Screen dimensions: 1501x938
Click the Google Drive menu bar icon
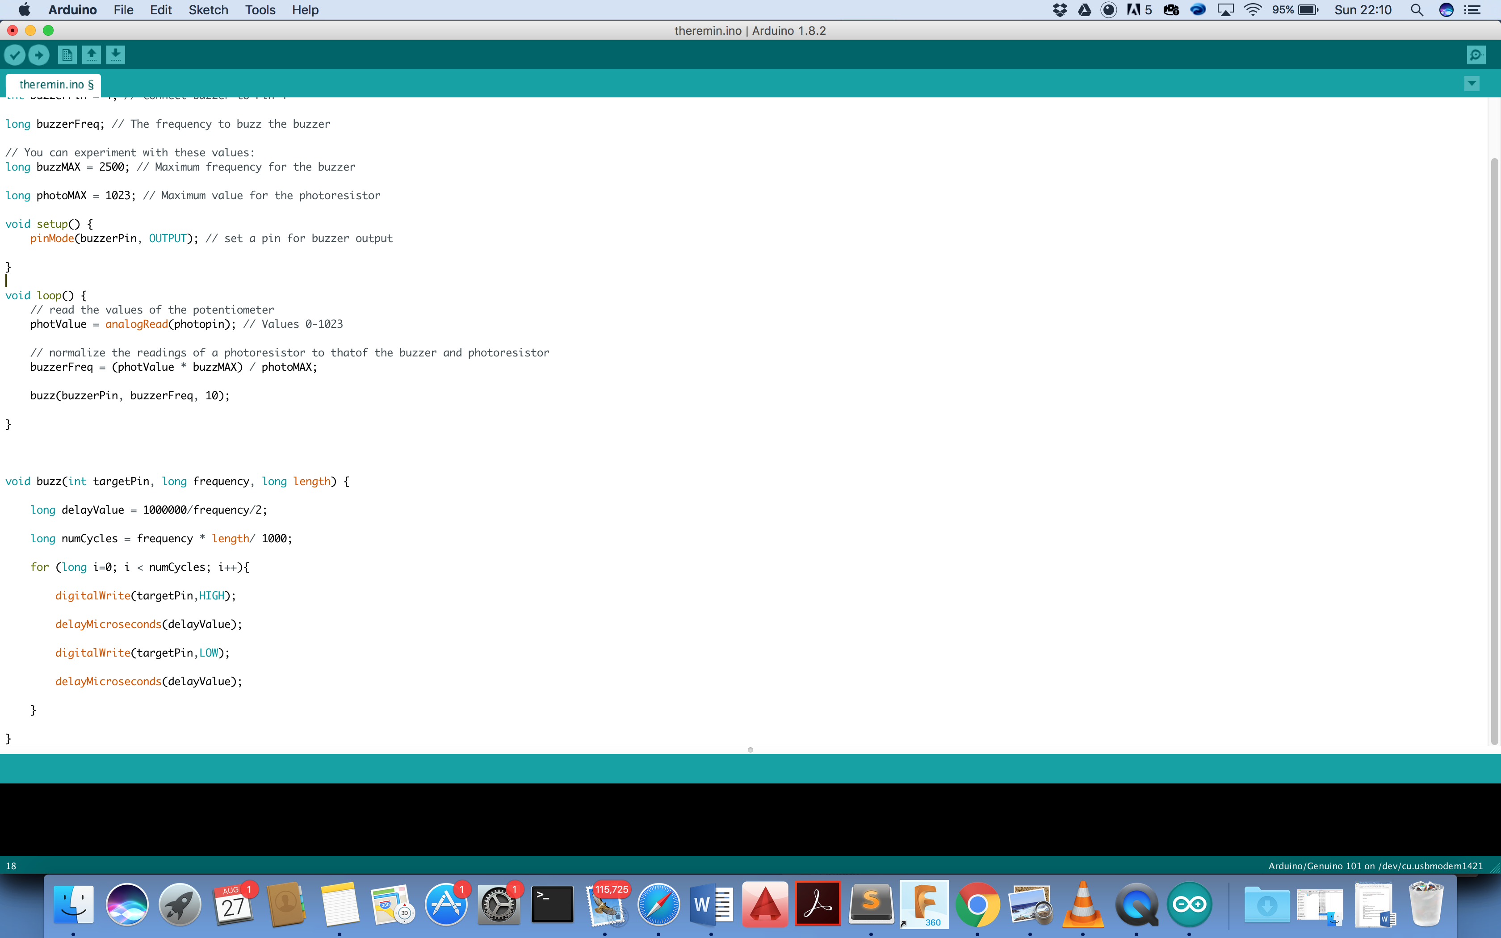(x=1084, y=10)
